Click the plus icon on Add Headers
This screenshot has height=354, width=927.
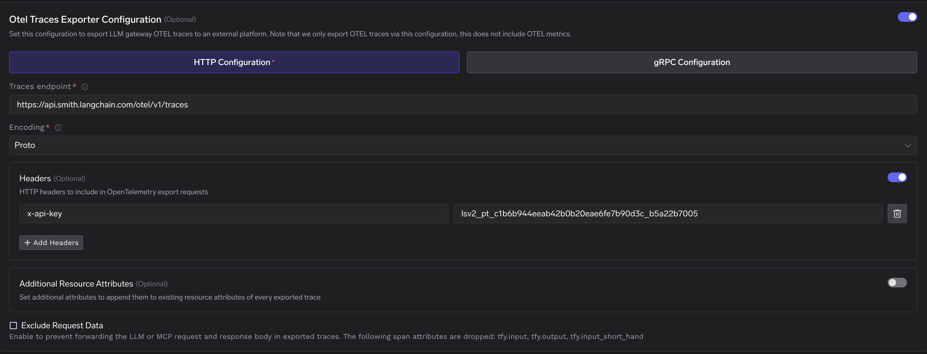27,242
